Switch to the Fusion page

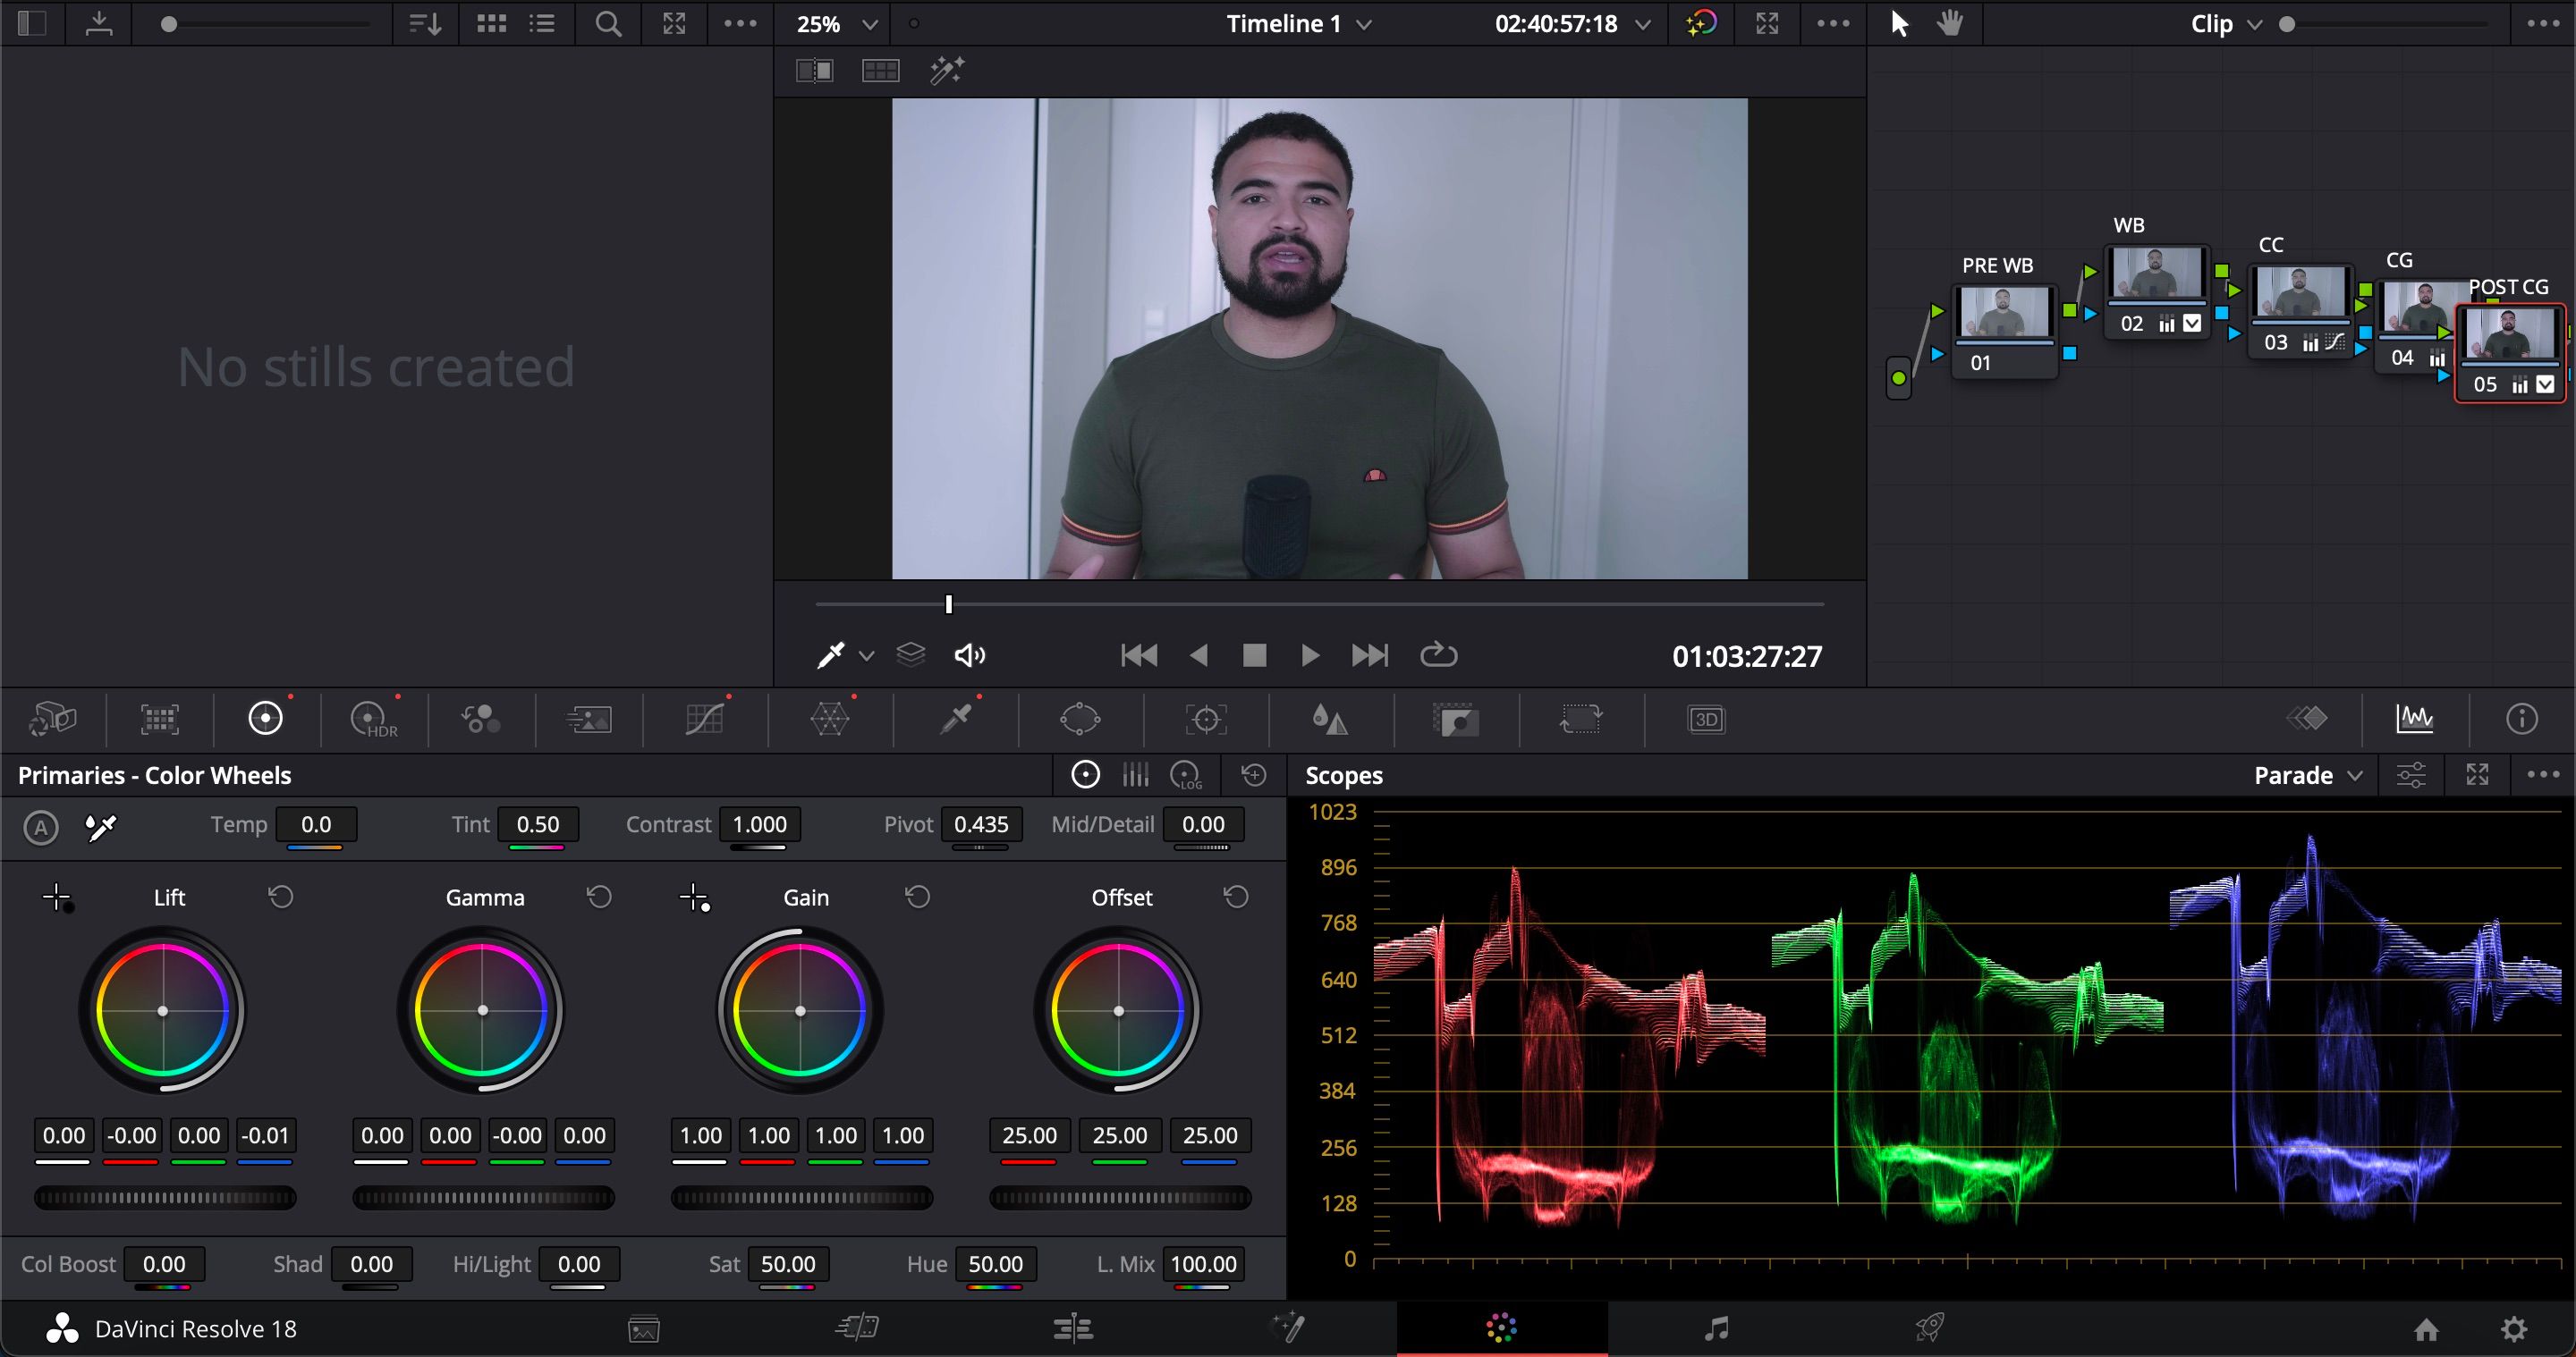pyautogui.click(x=1289, y=1329)
